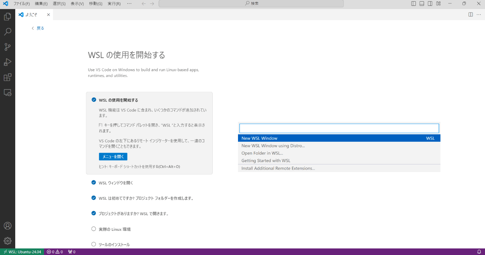Toggle the プロジェクトがありますか step checkmark
Viewport: 485px width, 255px height.
(x=94, y=213)
